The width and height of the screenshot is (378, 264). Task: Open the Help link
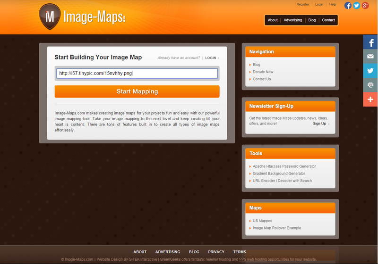tap(333, 4)
